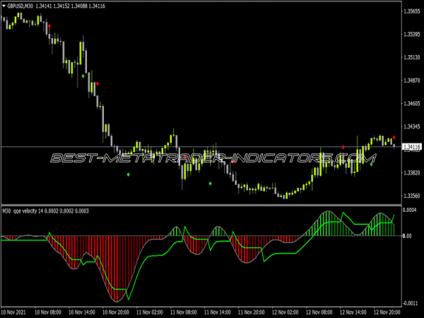Click the 1.34345 price scale label
The height and width of the screenshot is (318, 424).
click(411, 126)
